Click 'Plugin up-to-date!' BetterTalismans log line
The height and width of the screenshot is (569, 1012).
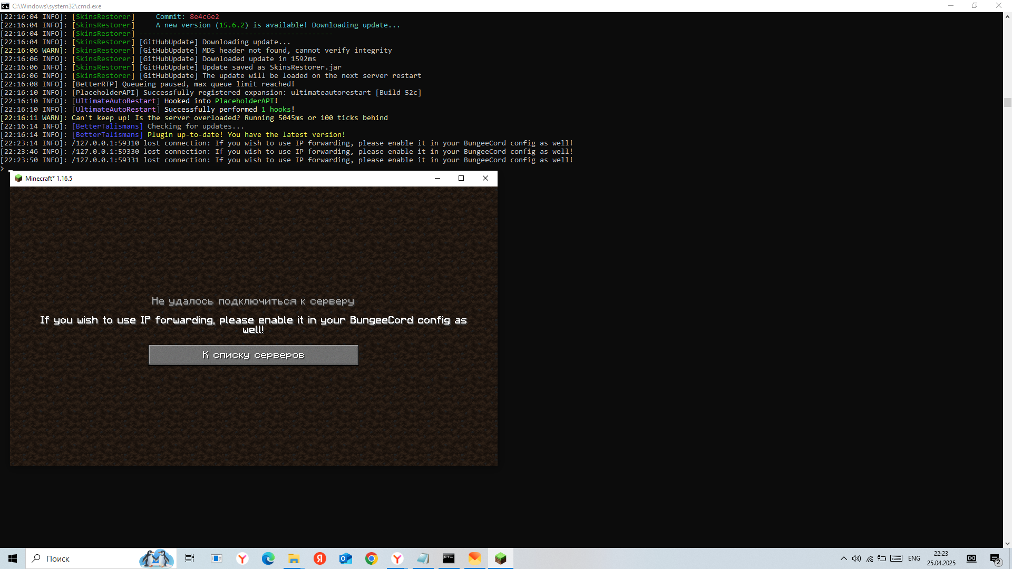(x=173, y=135)
